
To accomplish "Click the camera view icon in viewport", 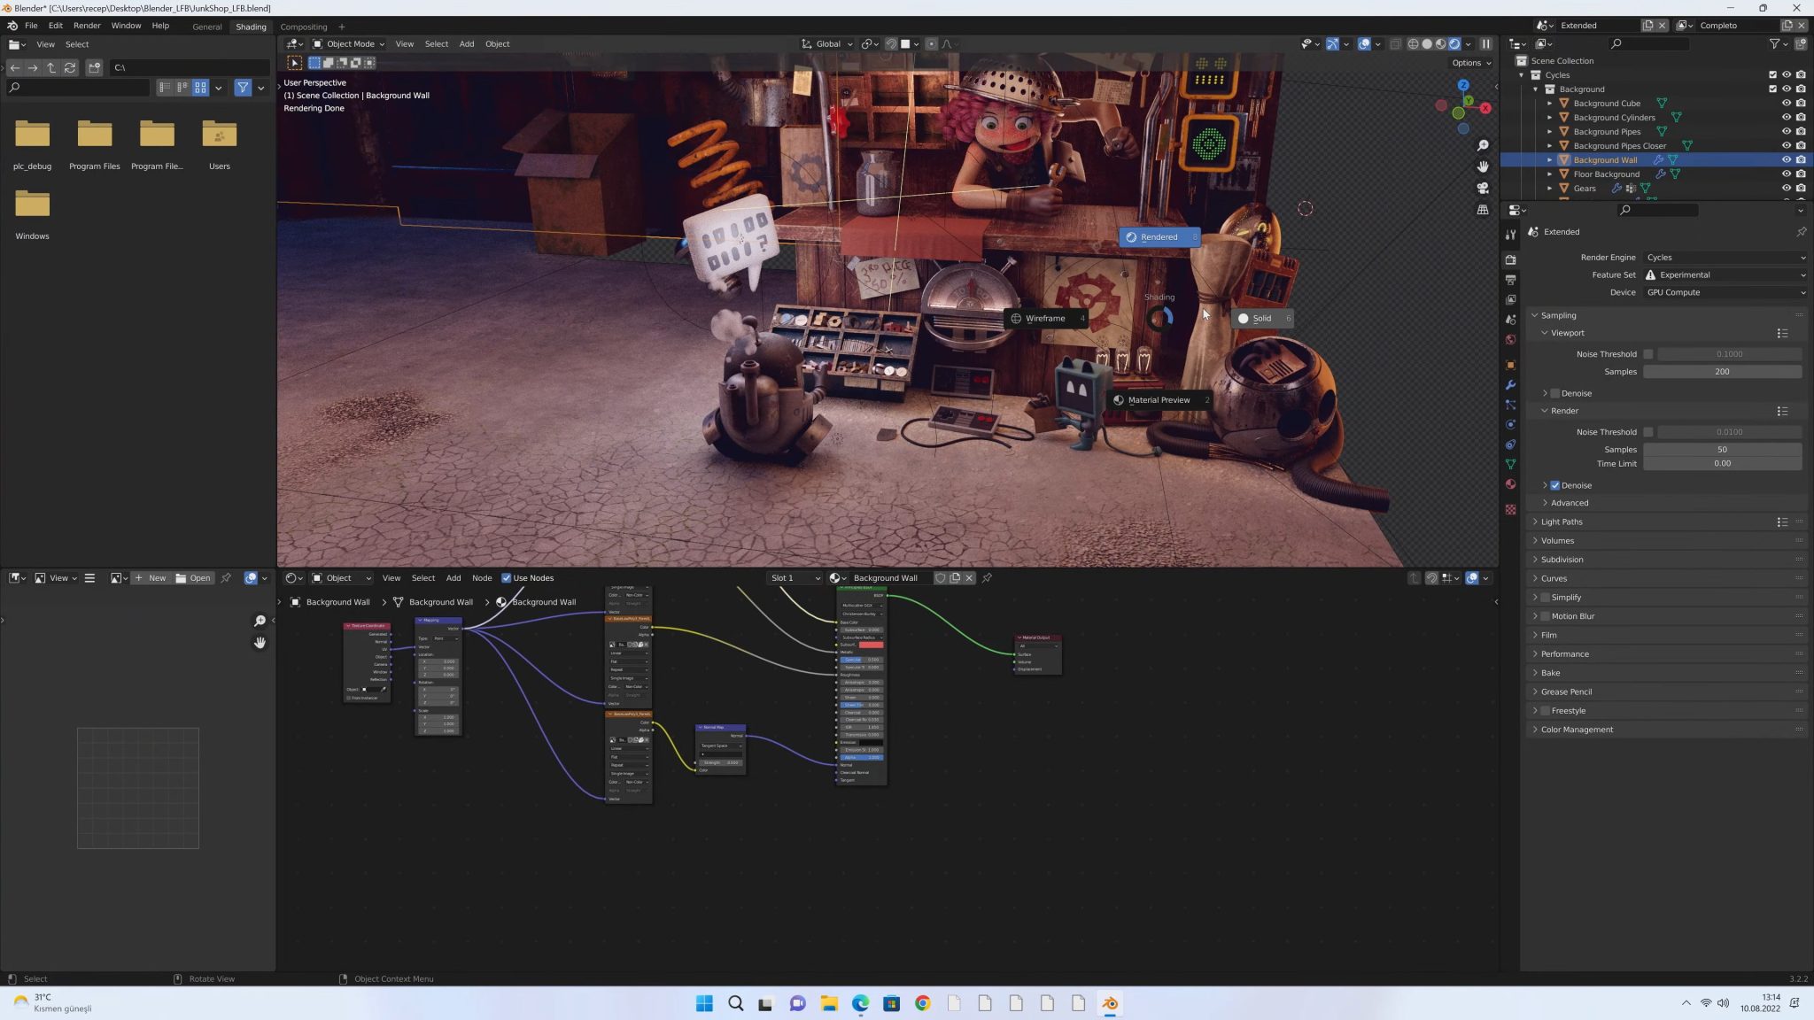I will point(1483,188).
